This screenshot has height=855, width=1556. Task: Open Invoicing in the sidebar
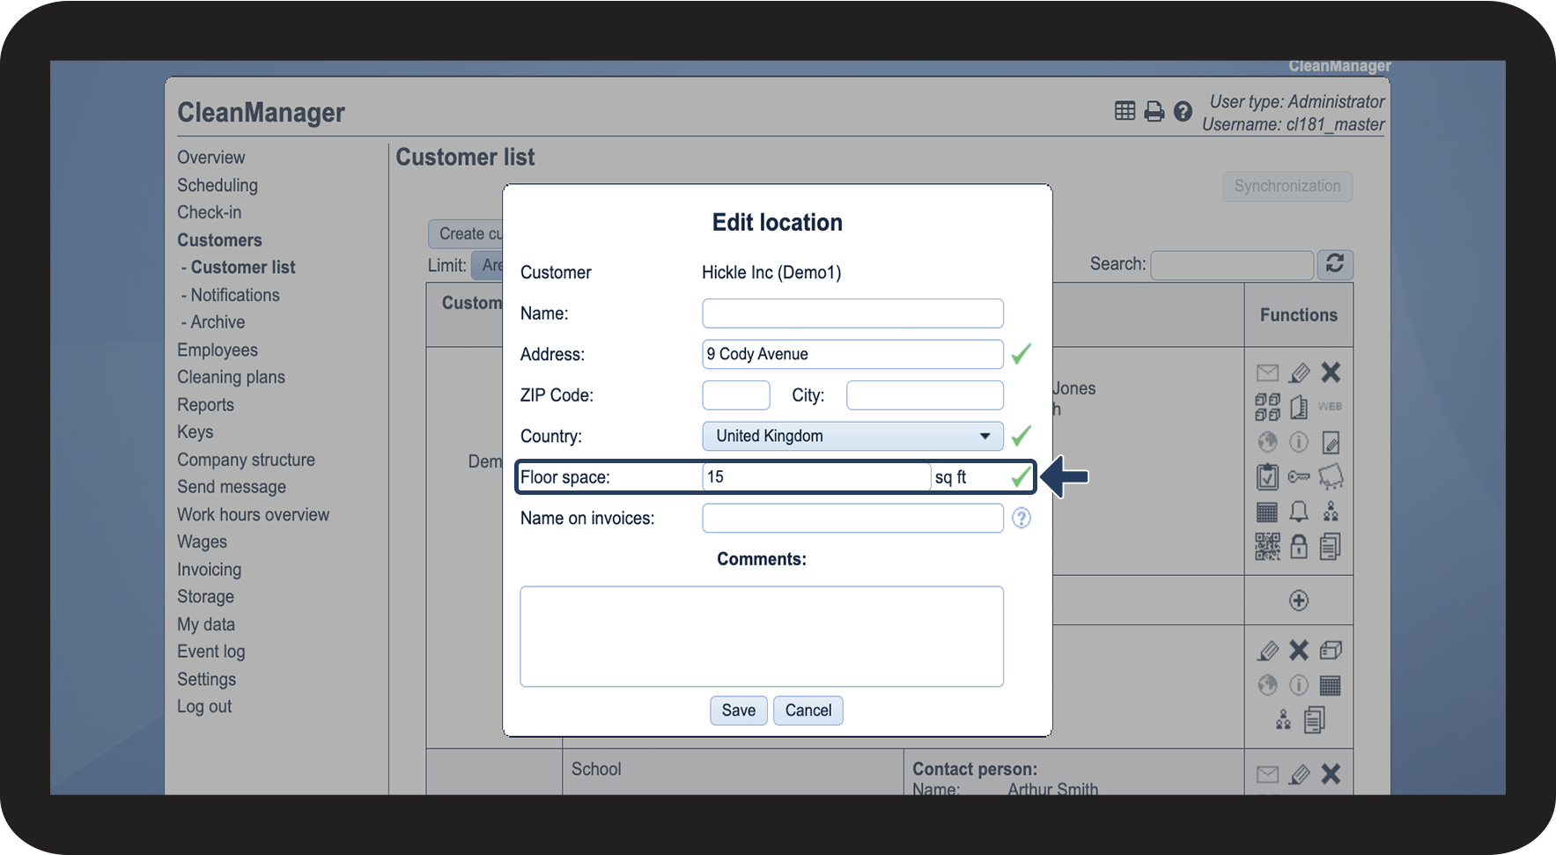(x=209, y=570)
